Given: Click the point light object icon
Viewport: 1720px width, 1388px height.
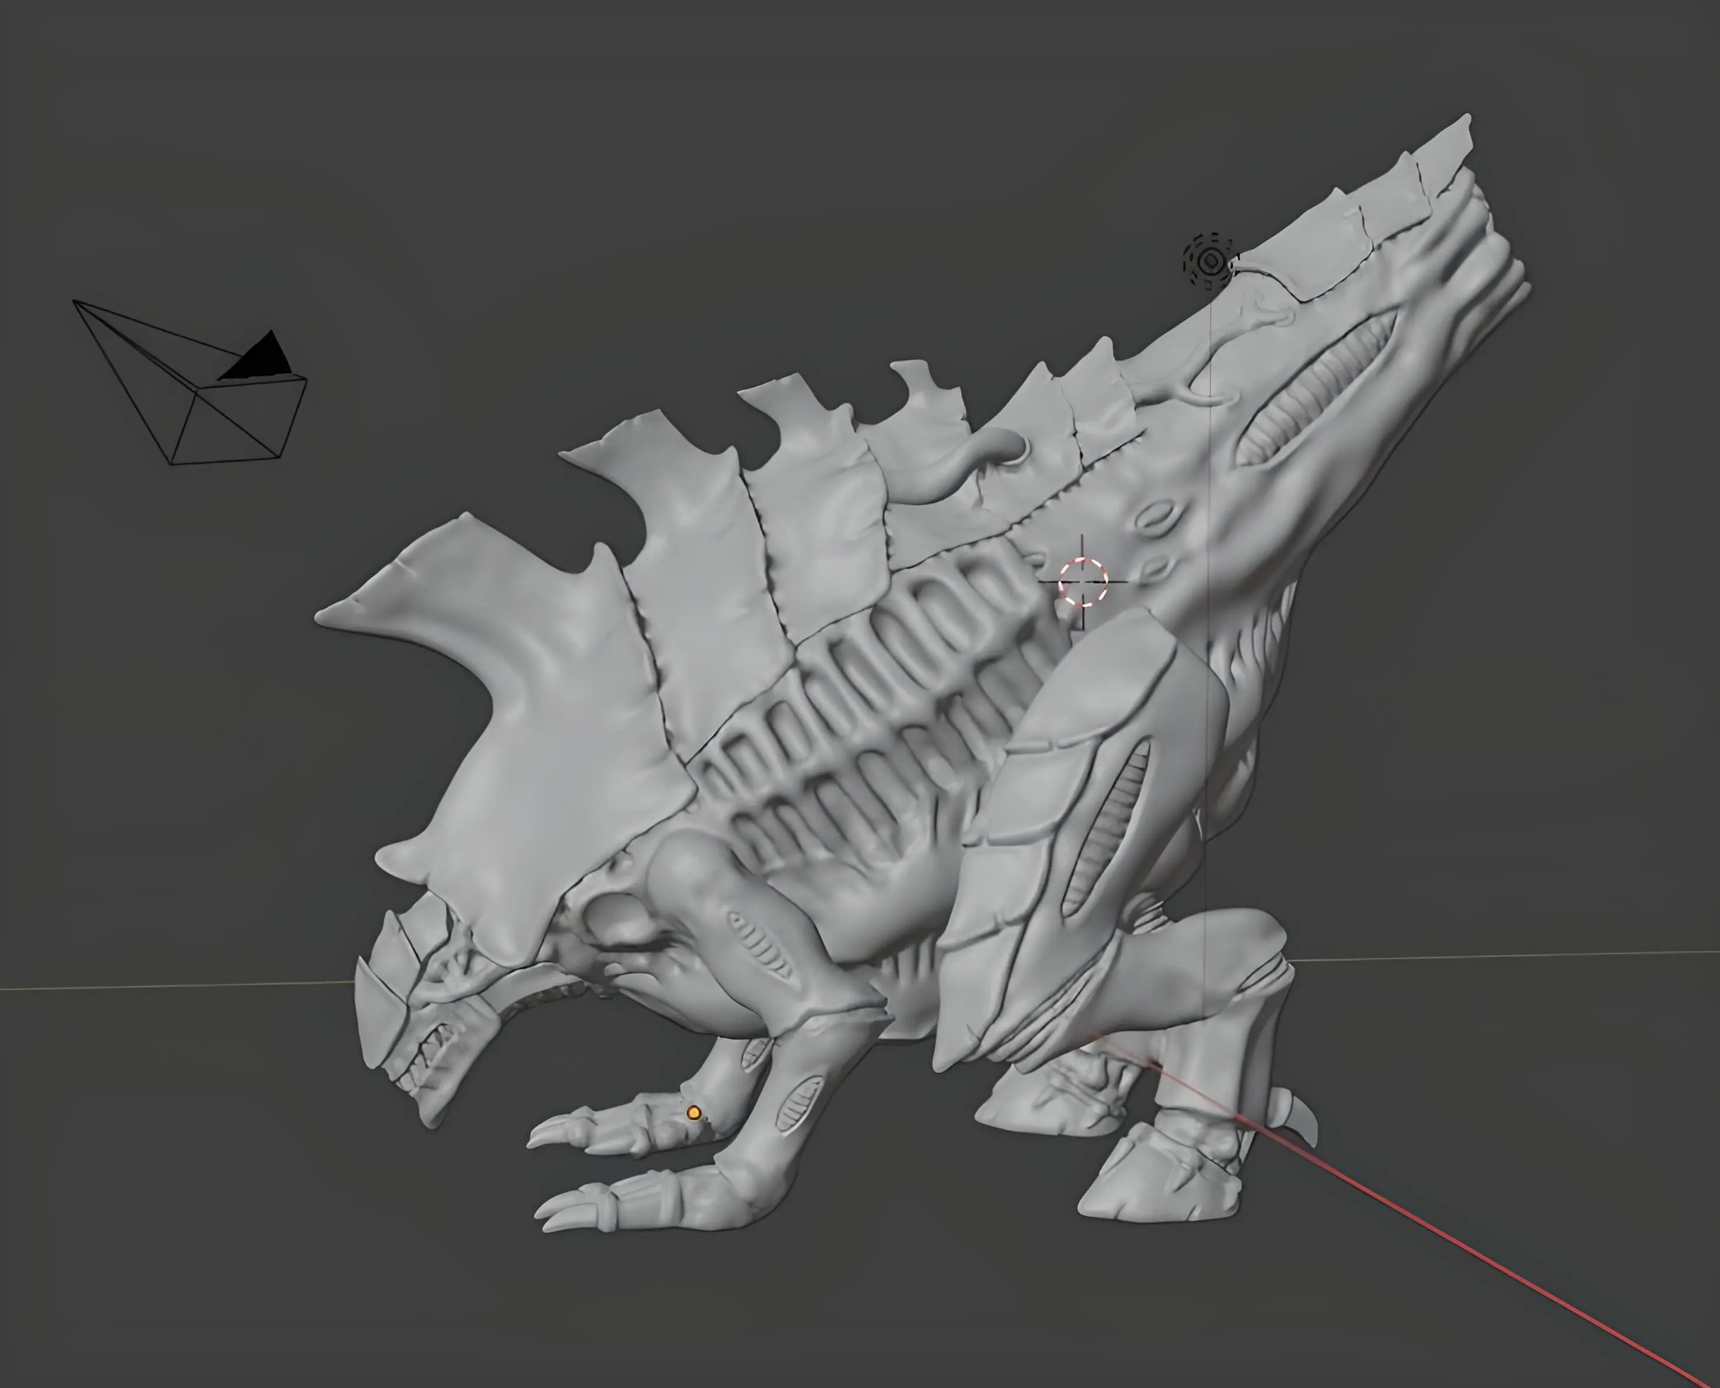Looking at the screenshot, I should tap(1211, 261).
